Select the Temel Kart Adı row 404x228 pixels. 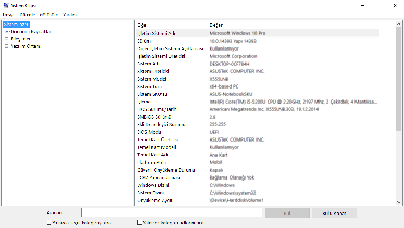click(258, 155)
